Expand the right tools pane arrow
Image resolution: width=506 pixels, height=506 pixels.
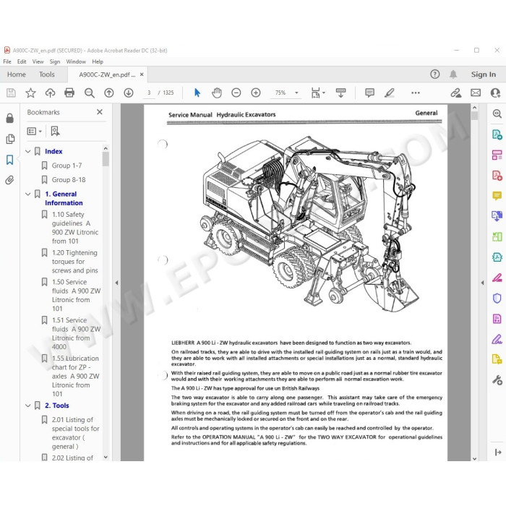coord(482,283)
